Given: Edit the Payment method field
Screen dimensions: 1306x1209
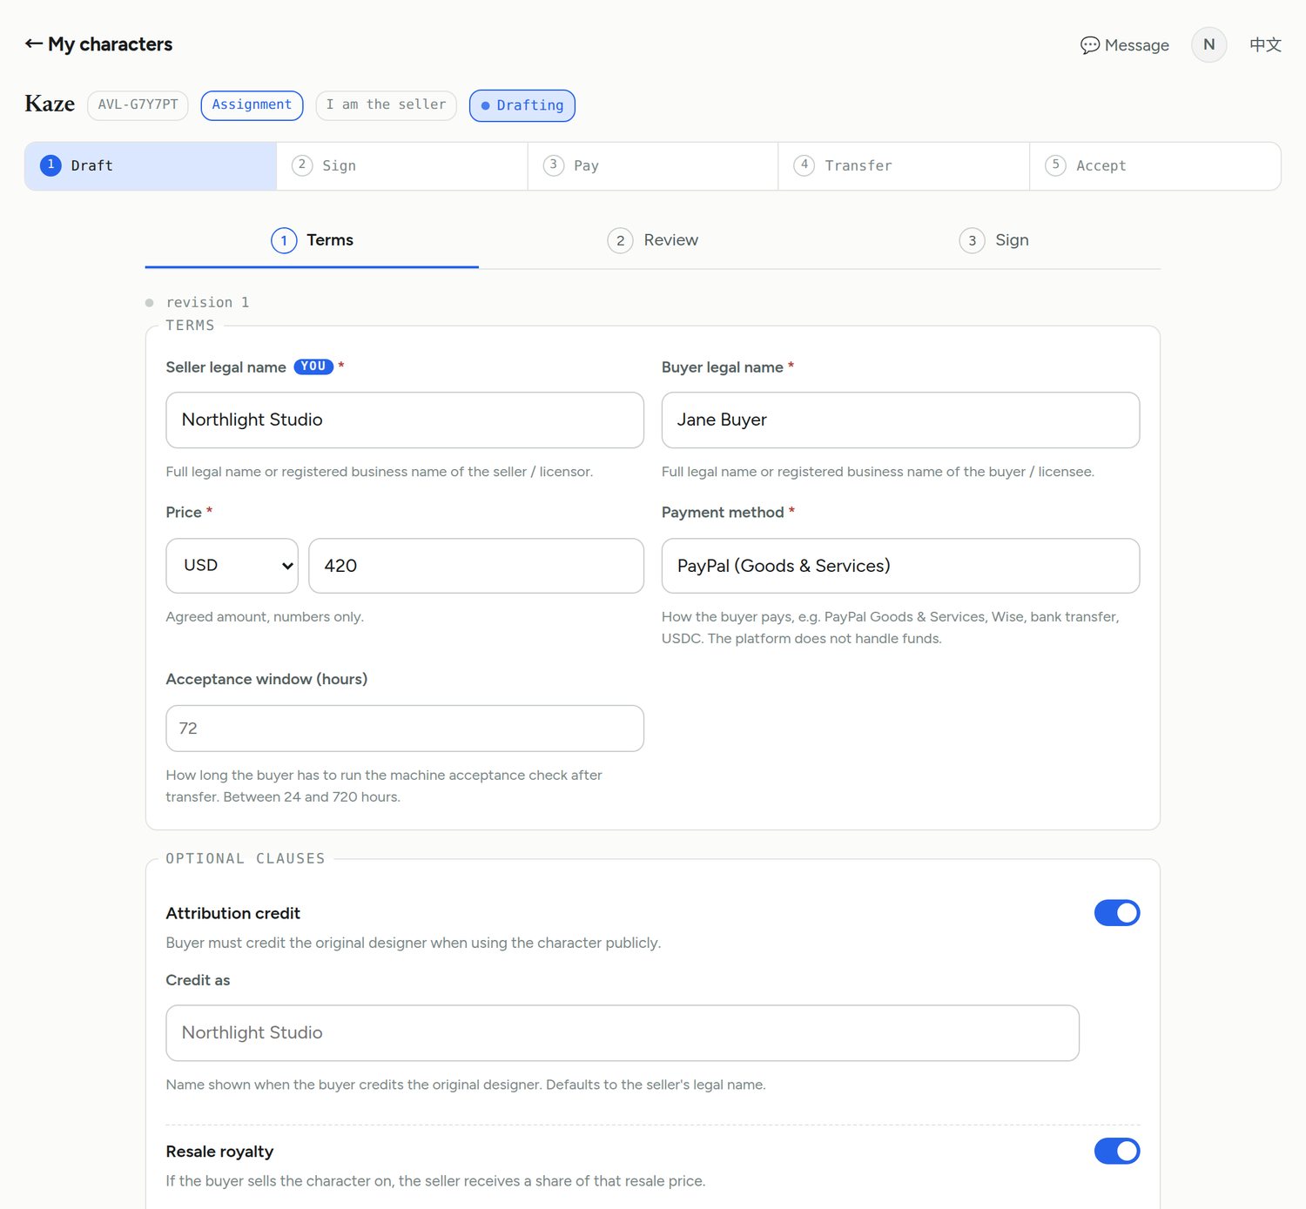Looking at the screenshot, I should pos(900,566).
